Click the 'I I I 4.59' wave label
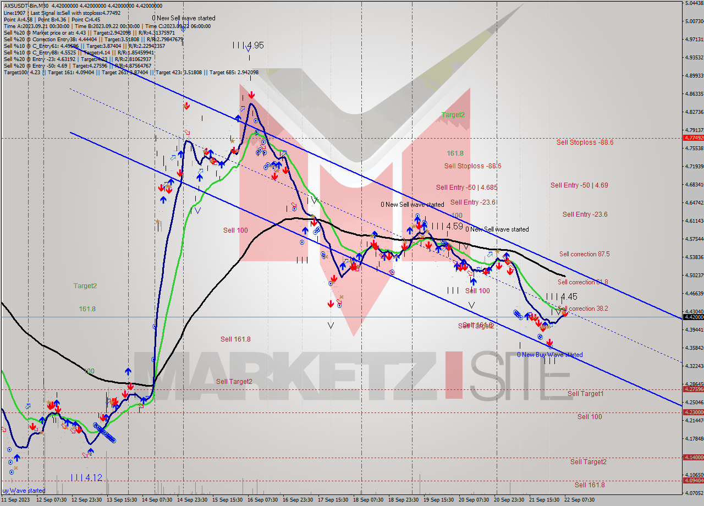This screenshot has height=506, width=704. pyautogui.click(x=447, y=226)
